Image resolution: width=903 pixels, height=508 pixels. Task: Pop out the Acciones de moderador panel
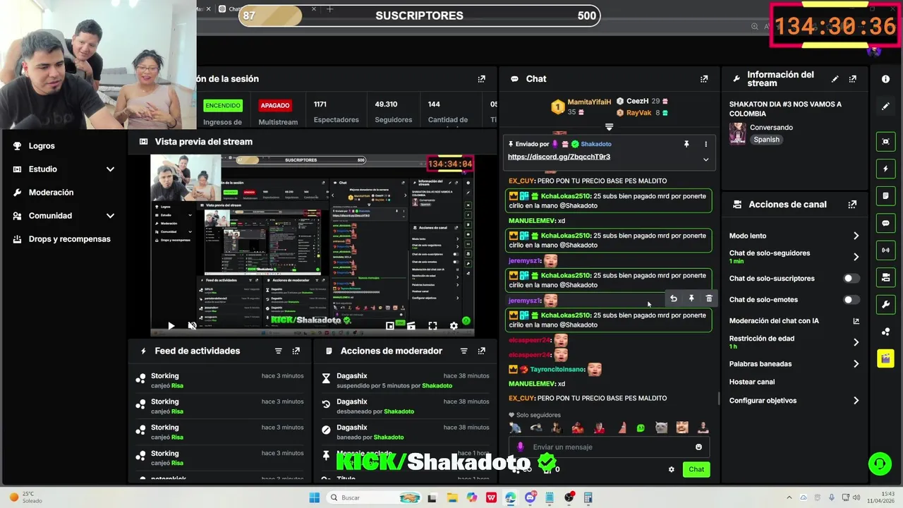click(x=481, y=351)
